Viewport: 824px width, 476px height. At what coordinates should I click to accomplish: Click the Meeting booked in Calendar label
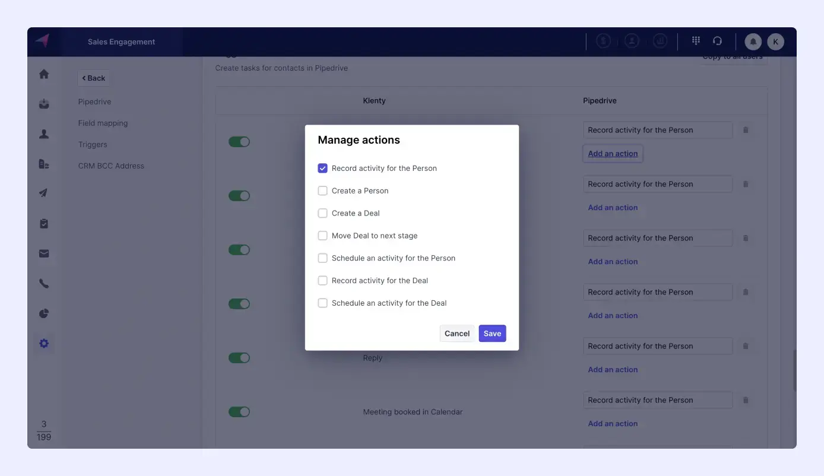pyautogui.click(x=413, y=412)
